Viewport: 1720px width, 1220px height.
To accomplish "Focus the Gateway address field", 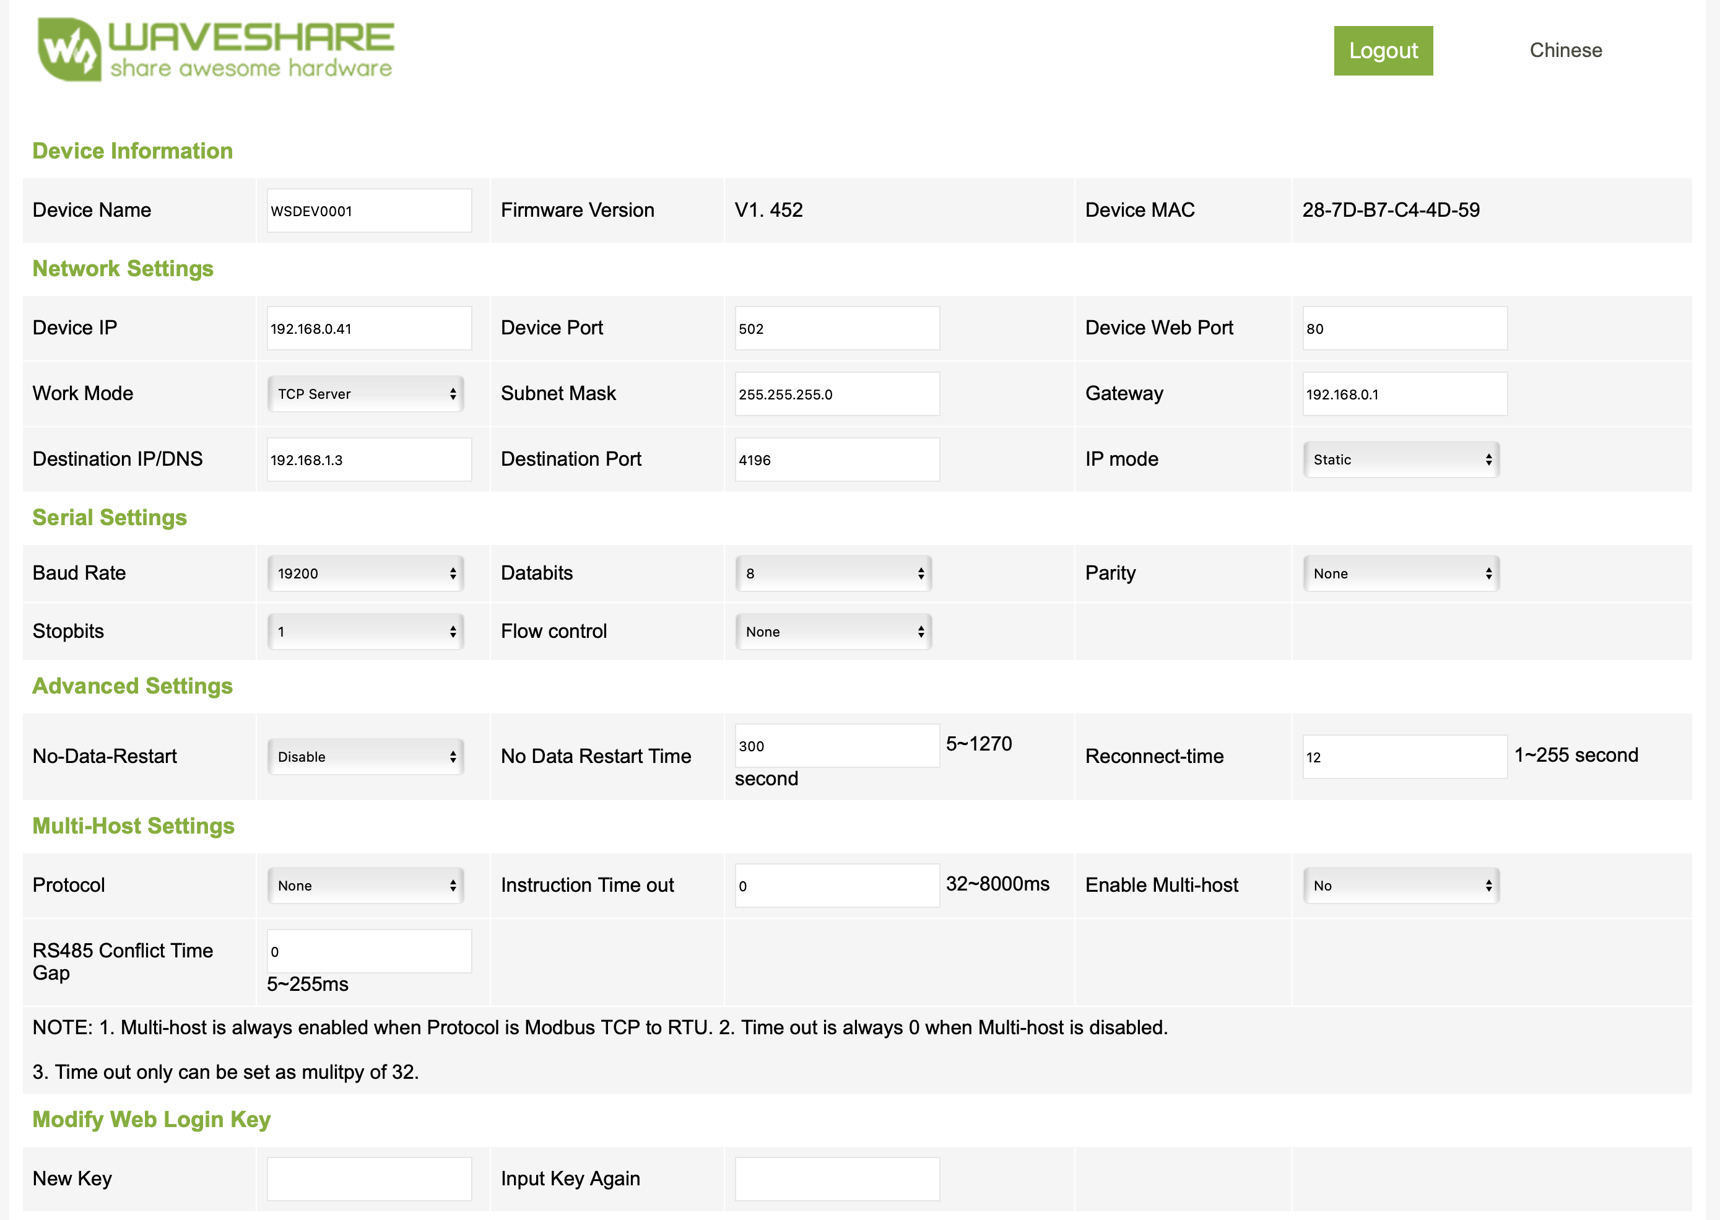I will point(1404,394).
